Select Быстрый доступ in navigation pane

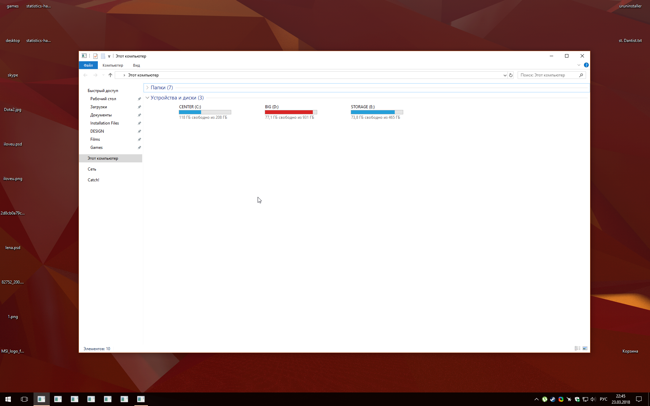103,91
